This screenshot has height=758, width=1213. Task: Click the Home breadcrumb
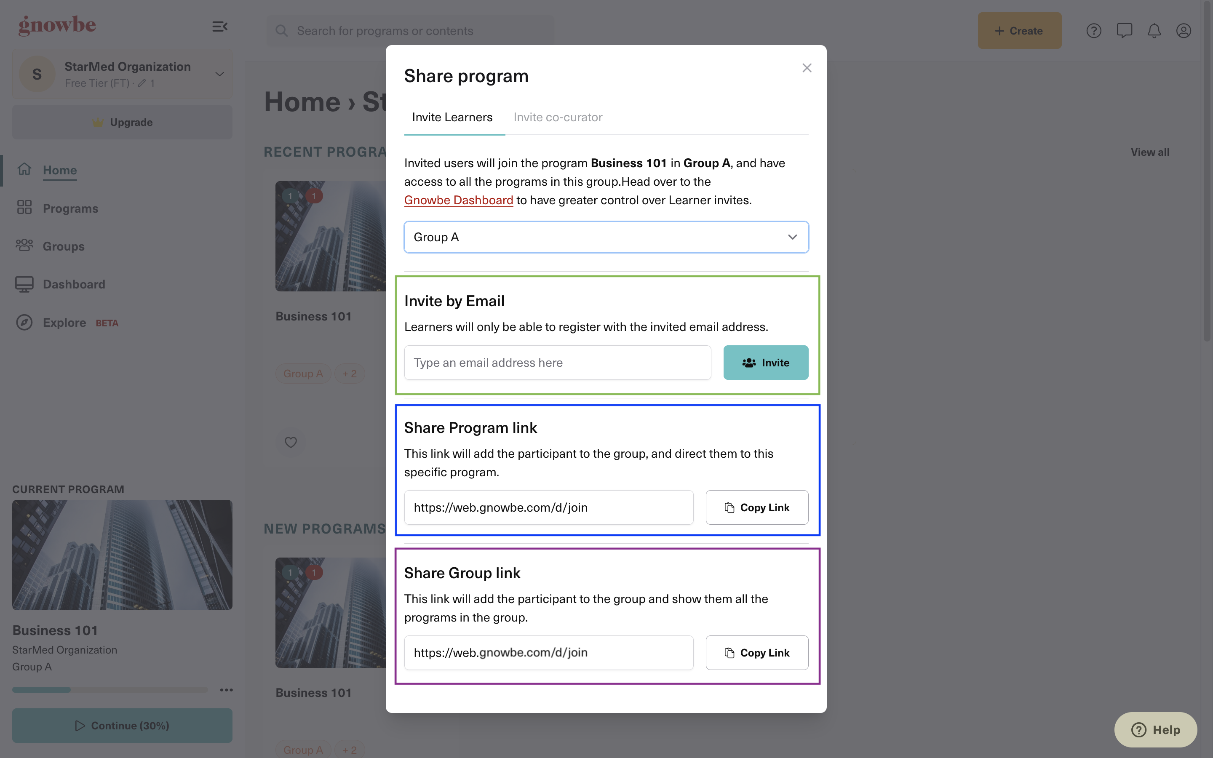302,102
